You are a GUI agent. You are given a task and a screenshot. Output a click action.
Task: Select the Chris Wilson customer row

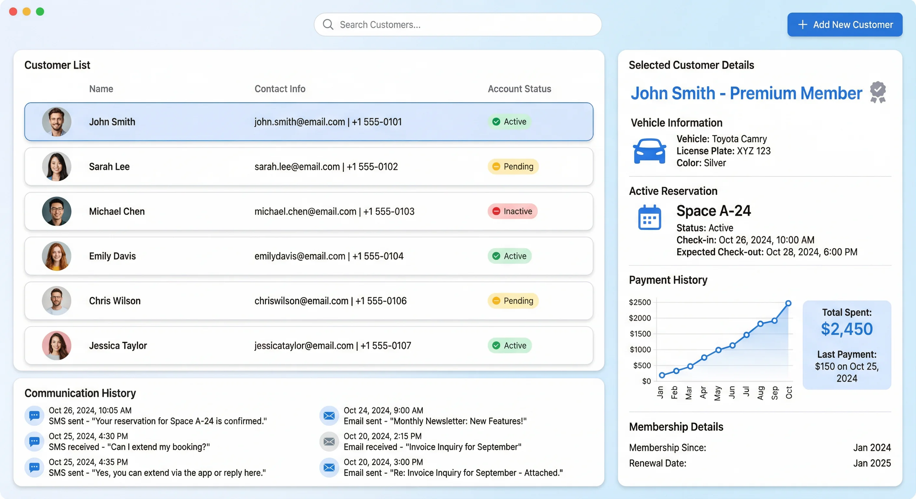(x=308, y=301)
